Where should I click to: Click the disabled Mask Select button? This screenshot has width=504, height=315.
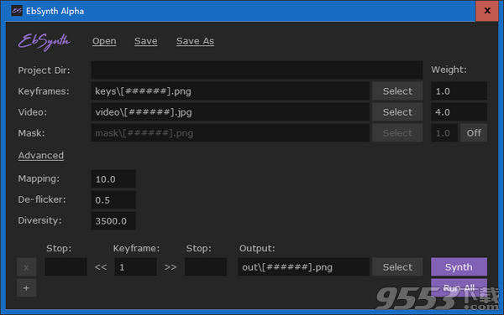pyautogui.click(x=397, y=133)
